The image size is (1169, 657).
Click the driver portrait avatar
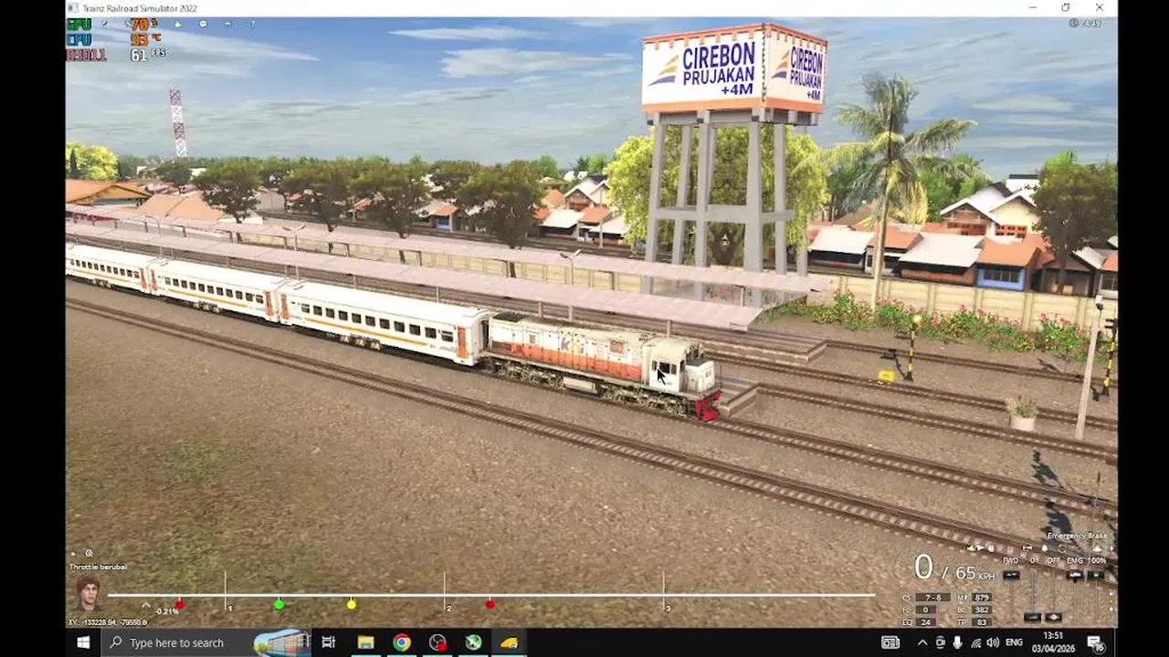[x=89, y=593]
